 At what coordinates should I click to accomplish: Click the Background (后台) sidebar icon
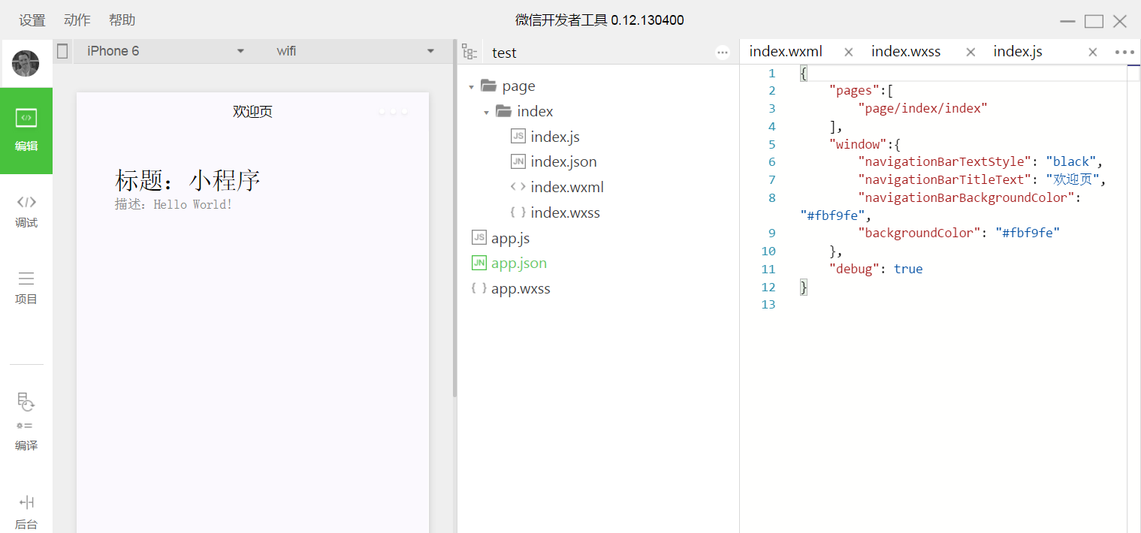pyautogui.click(x=26, y=511)
